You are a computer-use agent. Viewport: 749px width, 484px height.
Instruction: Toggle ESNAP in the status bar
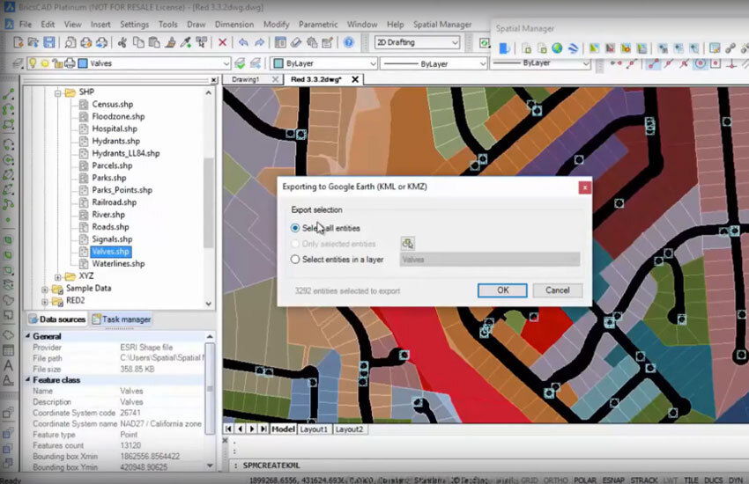[x=613, y=480]
